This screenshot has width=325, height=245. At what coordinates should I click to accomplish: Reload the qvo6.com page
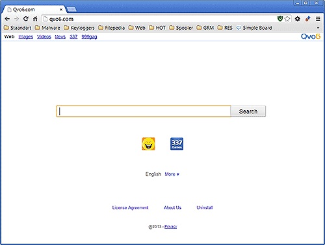[x=26, y=19]
